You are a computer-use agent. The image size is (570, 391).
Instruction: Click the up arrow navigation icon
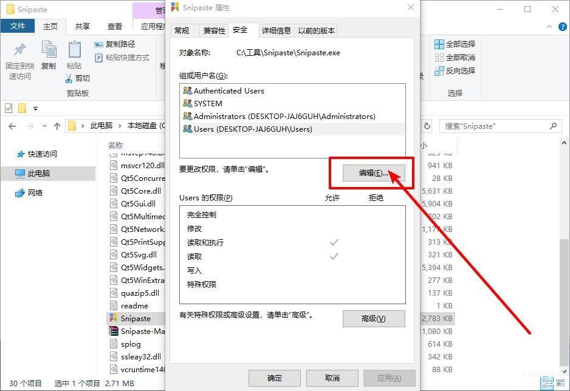57,126
